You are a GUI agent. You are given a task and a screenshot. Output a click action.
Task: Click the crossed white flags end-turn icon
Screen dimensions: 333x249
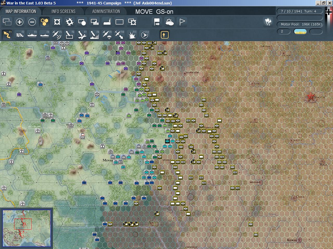pyautogui.click(x=268, y=22)
